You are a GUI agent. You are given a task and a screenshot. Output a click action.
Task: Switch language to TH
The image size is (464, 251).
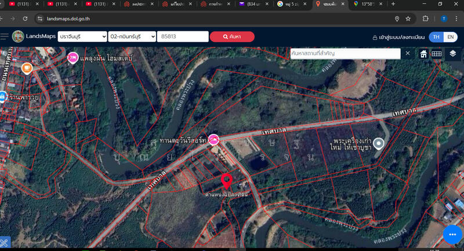click(436, 37)
